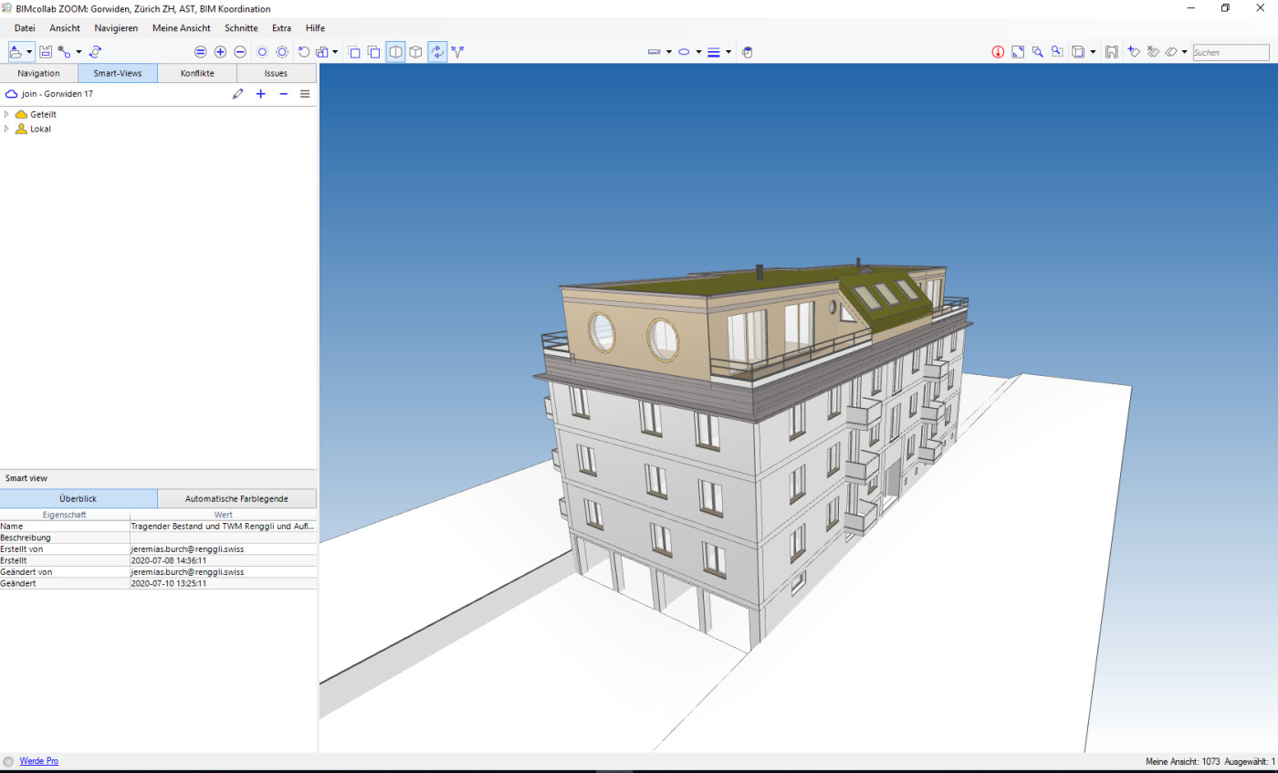1278x773 pixels.
Task: Select the zoom-in magnifier tool
Action: click(1037, 52)
